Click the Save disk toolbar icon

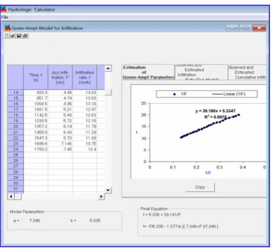pyautogui.click(x=19, y=35)
